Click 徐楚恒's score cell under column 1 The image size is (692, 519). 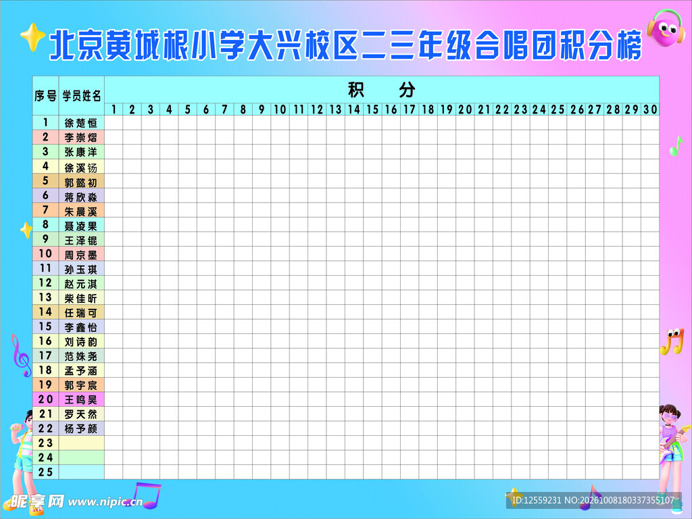tap(114, 123)
